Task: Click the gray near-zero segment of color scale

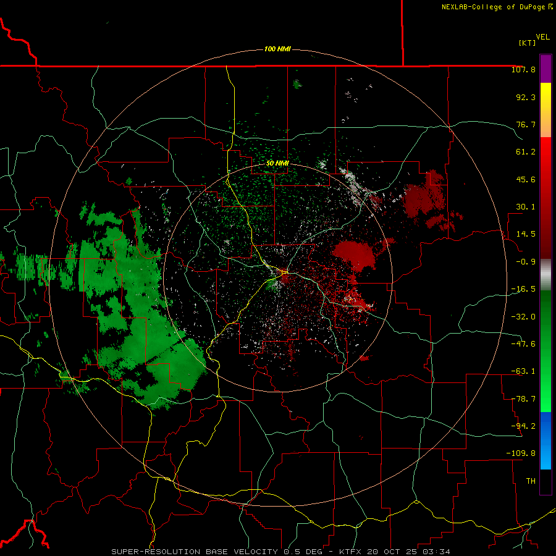Action: pyautogui.click(x=545, y=275)
